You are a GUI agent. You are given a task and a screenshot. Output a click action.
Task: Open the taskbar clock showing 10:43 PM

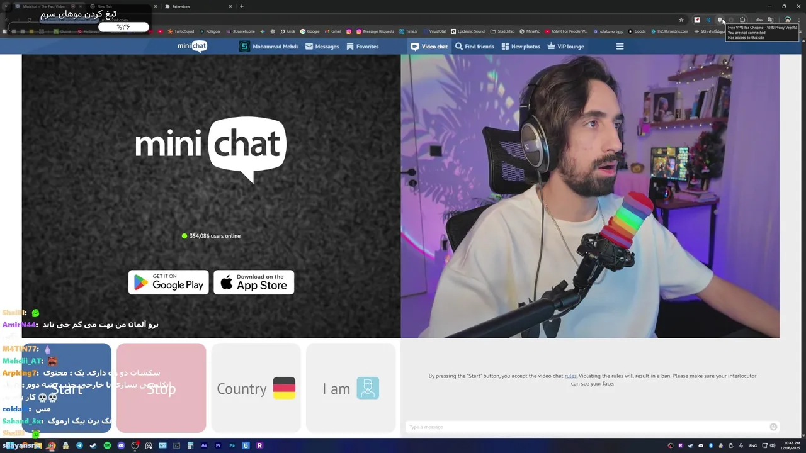click(x=790, y=445)
